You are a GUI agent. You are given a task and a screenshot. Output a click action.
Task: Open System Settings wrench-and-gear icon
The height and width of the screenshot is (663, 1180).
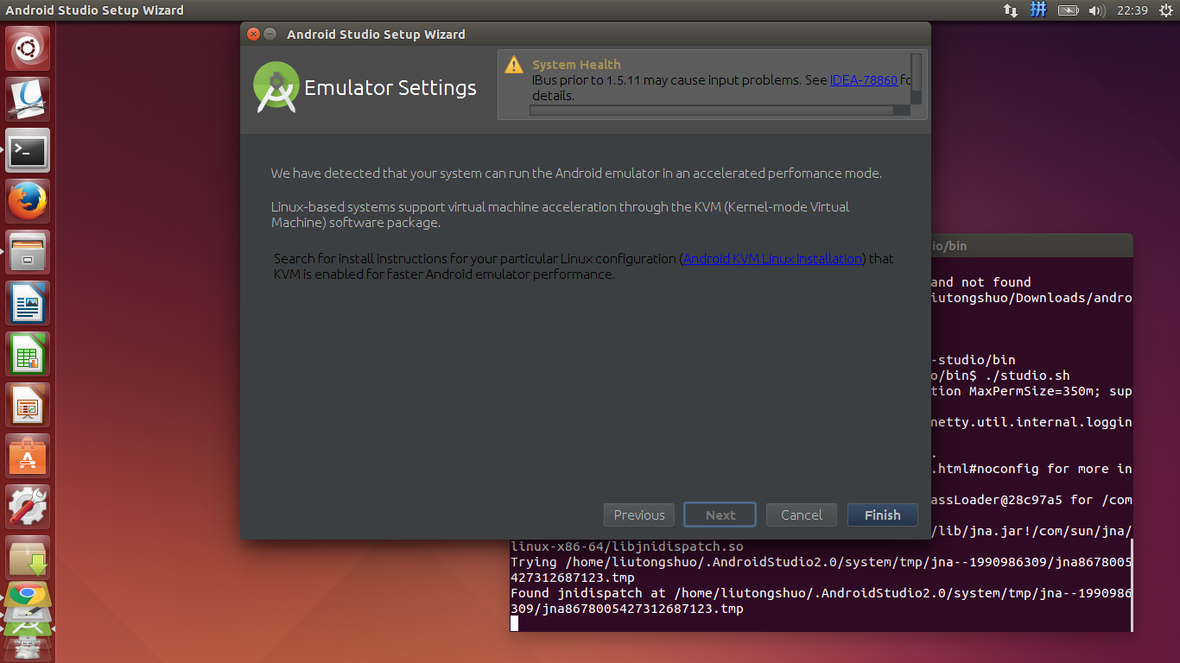click(x=28, y=507)
